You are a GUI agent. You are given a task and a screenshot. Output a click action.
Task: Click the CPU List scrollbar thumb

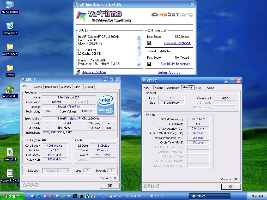tap(139, 48)
